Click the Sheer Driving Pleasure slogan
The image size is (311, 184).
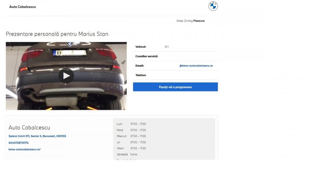pyautogui.click(x=190, y=21)
